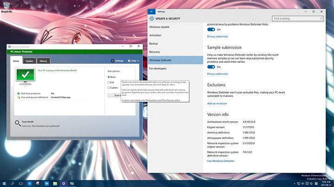Click the Windows Defender title bar castle icon
334x187 pixels.
pyautogui.click(x=9, y=47)
